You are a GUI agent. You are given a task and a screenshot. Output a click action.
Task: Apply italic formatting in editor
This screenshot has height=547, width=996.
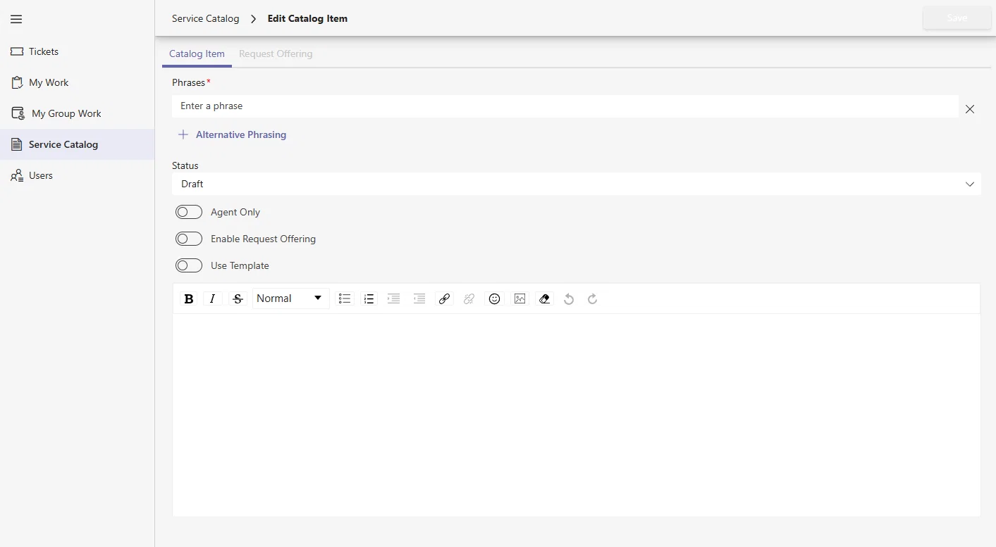[x=213, y=299]
